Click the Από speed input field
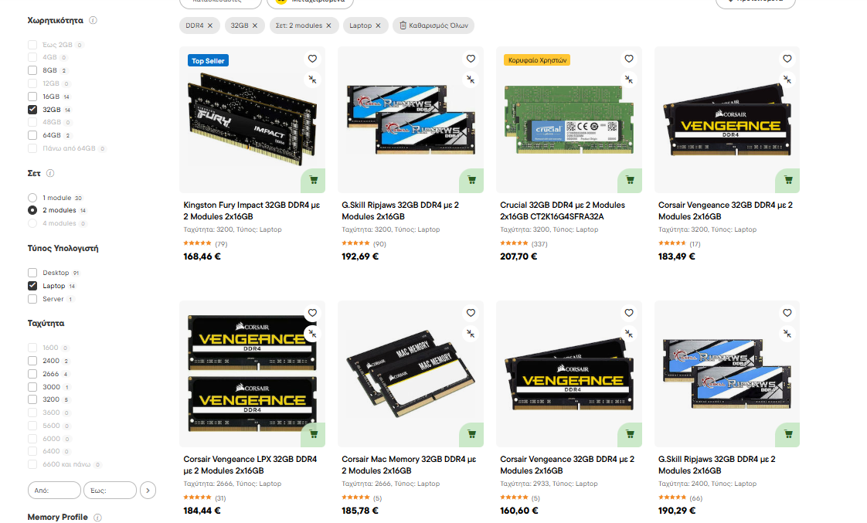 click(x=54, y=491)
